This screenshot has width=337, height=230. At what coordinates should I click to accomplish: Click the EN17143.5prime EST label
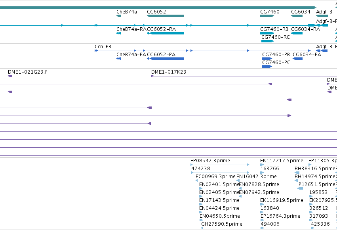[x=219, y=200]
